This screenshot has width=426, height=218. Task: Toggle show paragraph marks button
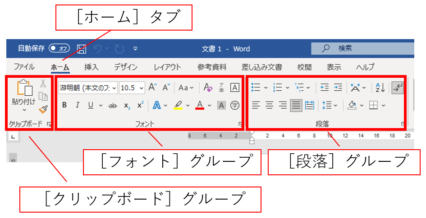pyautogui.click(x=398, y=87)
